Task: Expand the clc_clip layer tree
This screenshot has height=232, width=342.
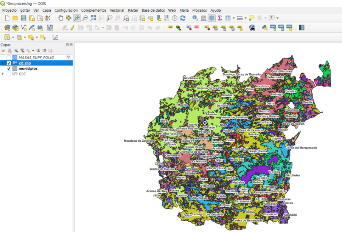Action: [x=3, y=63]
